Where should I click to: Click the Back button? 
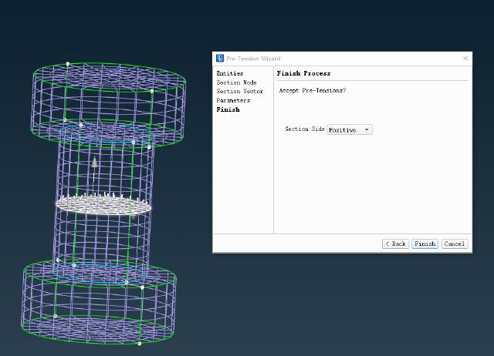coord(396,243)
